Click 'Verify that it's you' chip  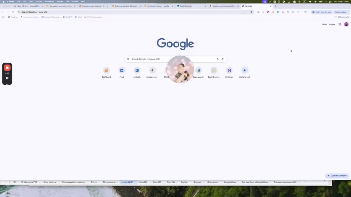322,12
